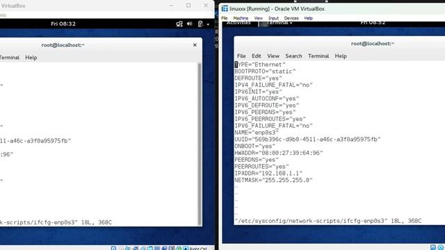Click the :96" text fragment in left terminal

[x=6, y=154]
